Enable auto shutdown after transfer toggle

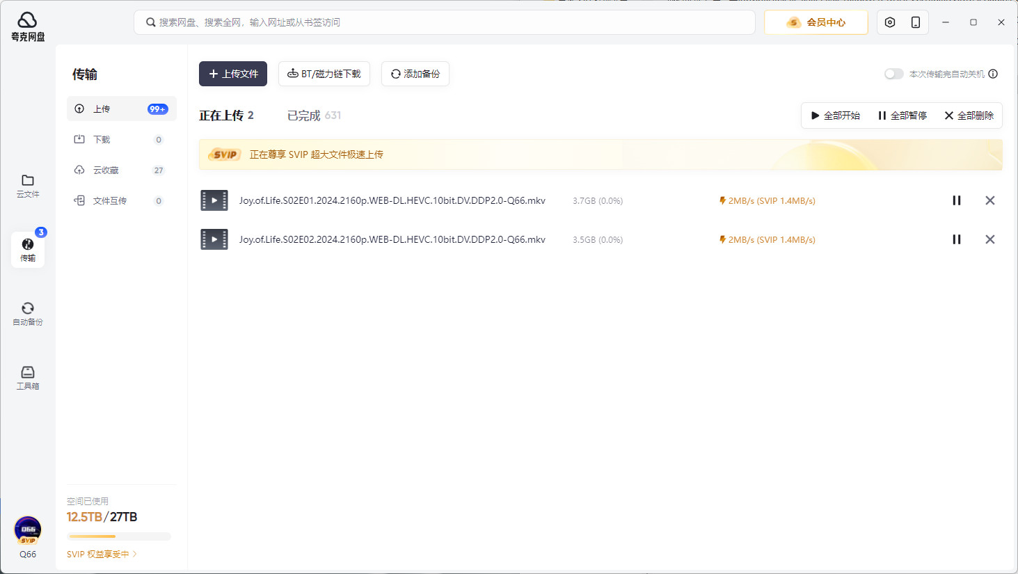pyautogui.click(x=893, y=74)
